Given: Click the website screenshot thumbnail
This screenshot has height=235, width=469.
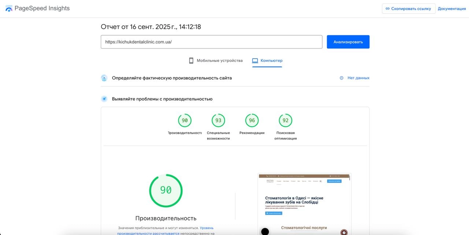Looking at the screenshot, I should [x=304, y=204].
